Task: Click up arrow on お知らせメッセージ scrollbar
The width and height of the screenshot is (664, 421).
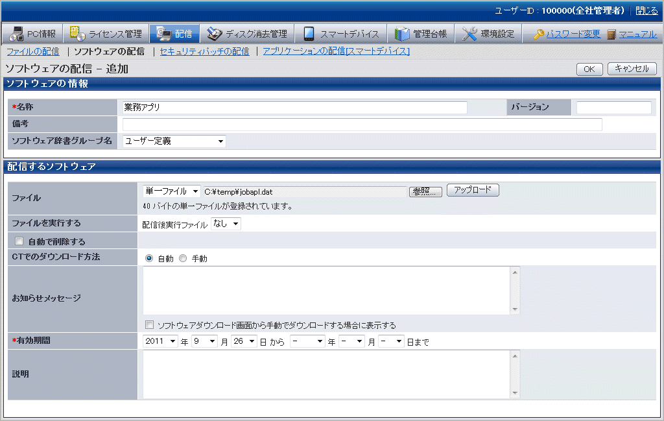Action: 515,272
